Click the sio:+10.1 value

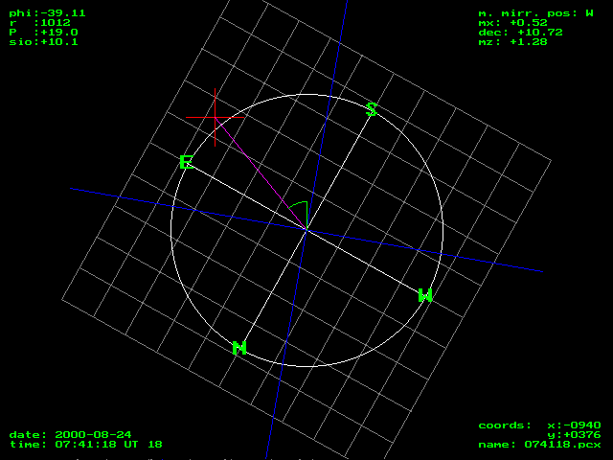coord(43,42)
